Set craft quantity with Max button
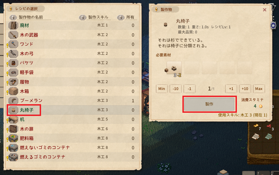 259,89
